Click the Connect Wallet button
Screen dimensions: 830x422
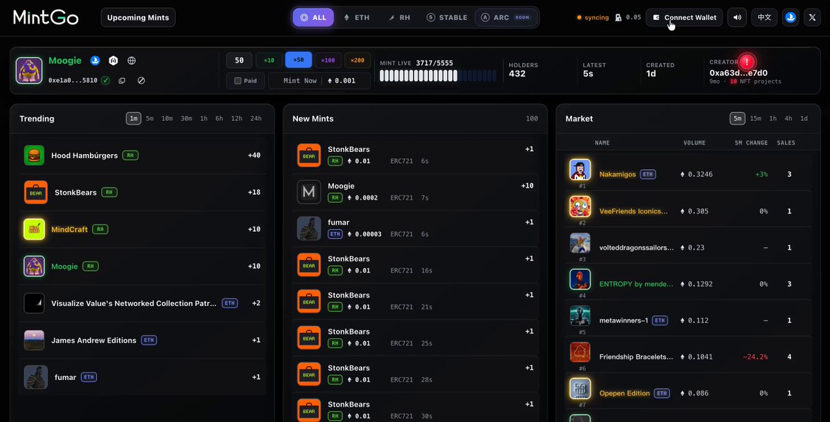click(x=685, y=17)
